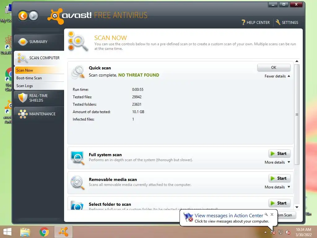Click the Action Center flag in system tray

pyautogui.click(x=273, y=232)
